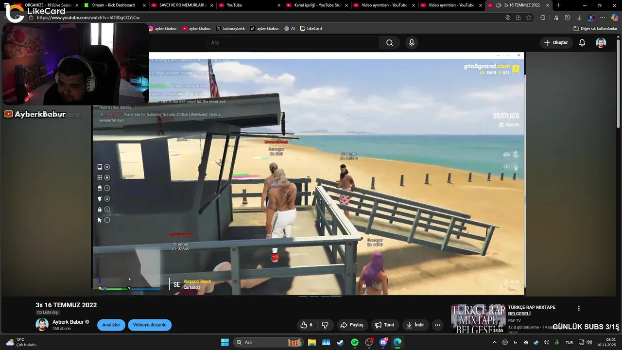Open the LikeCard bookmark
This screenshot has height=350, width=622.
tap(311, 29)
